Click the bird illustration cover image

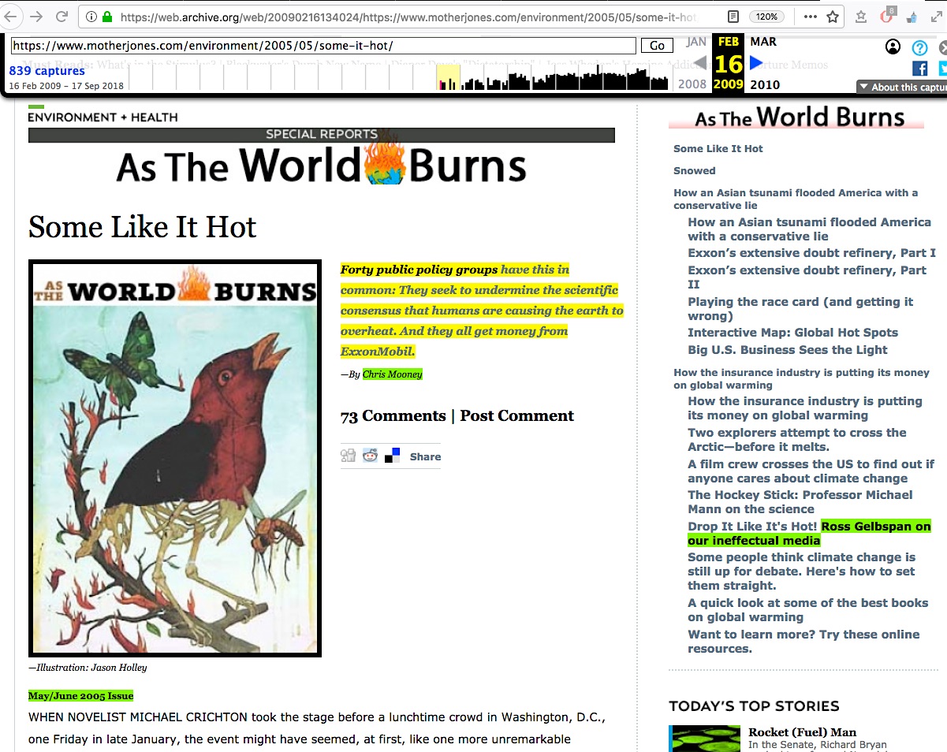point(174,458)
